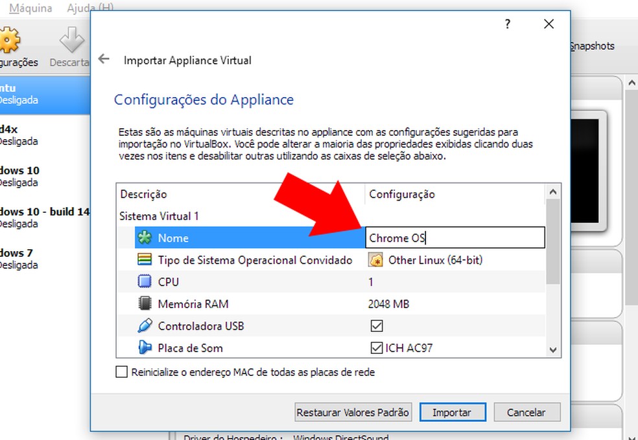Click the green asterisk Nome icon
This screenshot has height=440, width=638.
pos(145,238)
